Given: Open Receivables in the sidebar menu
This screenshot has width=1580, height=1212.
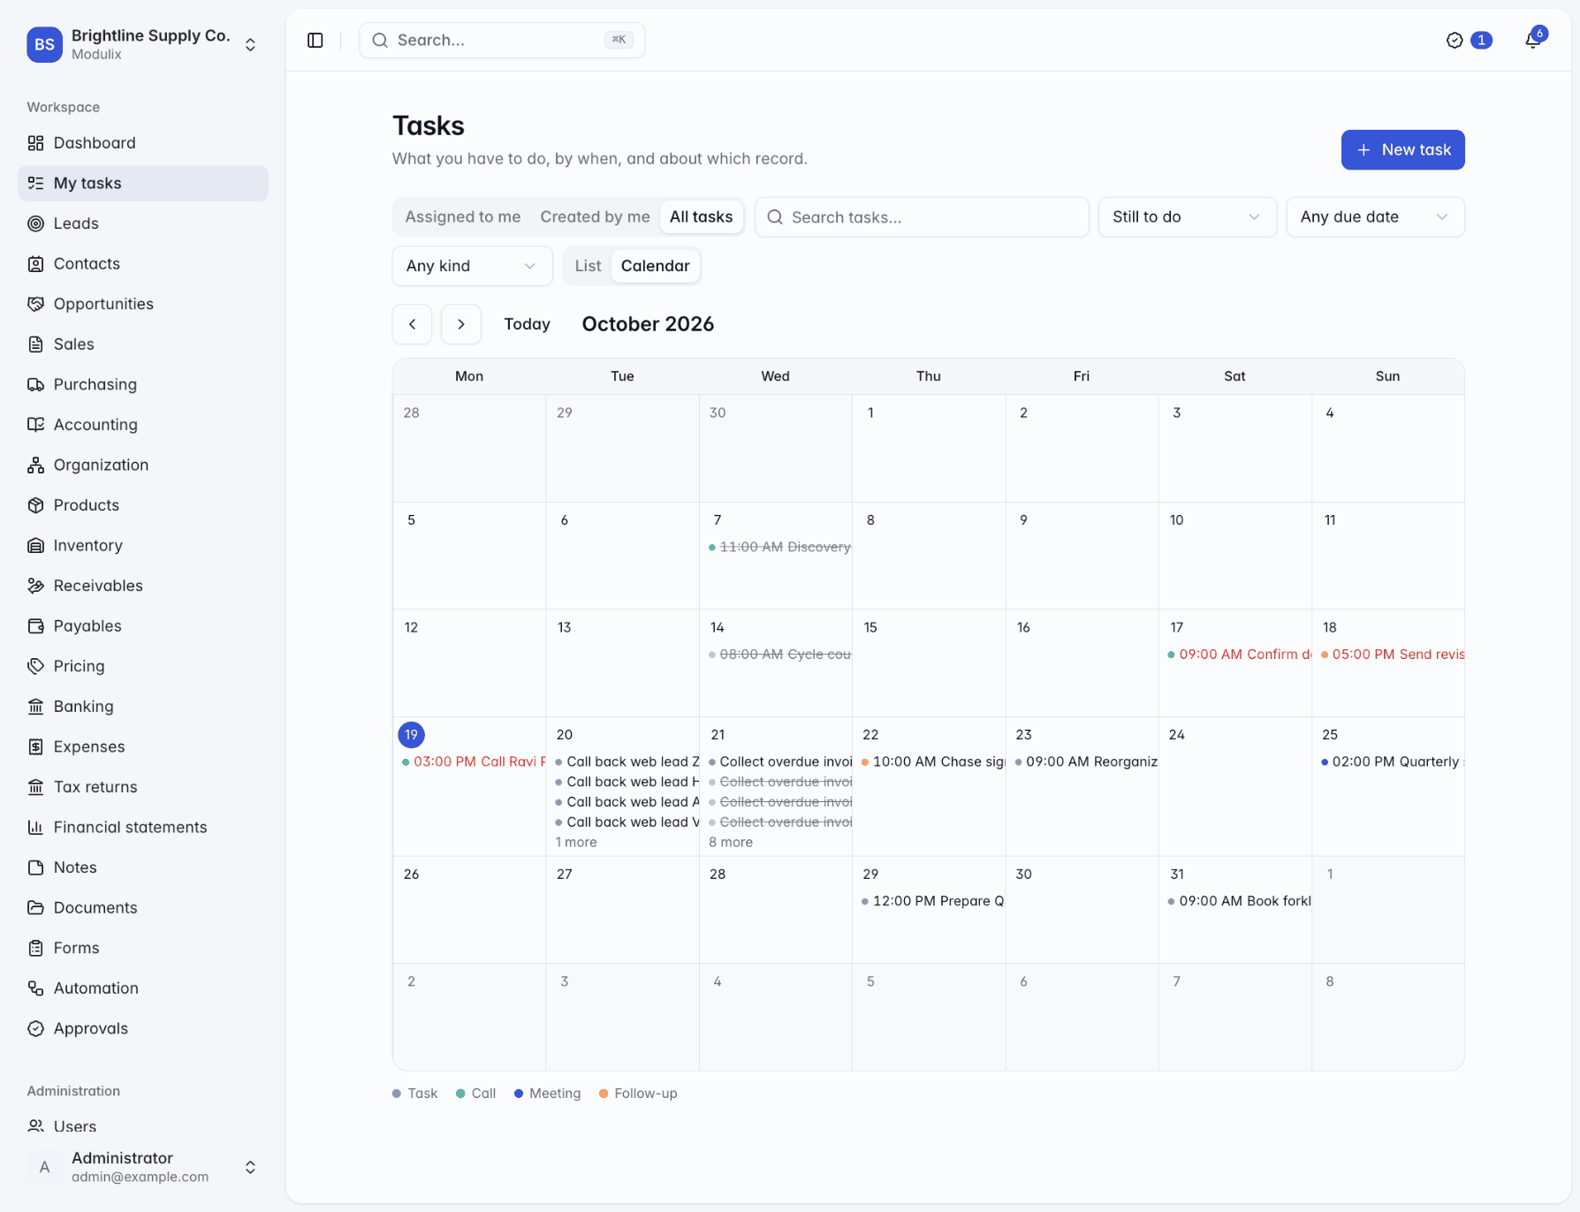Looking at the screenshot, I should point(143,586).
